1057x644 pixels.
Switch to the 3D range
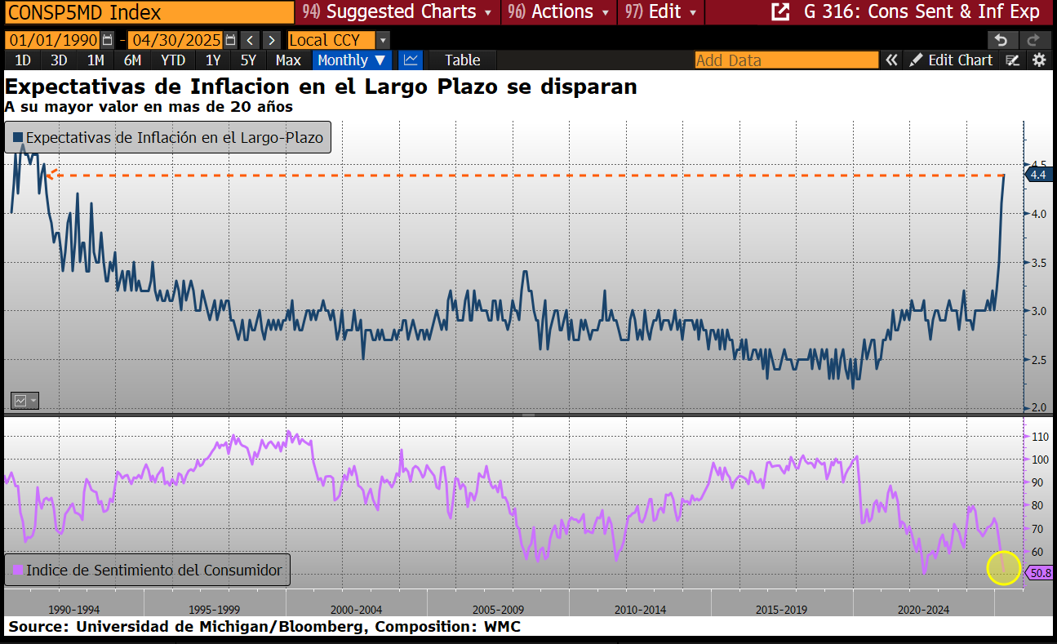59,60
